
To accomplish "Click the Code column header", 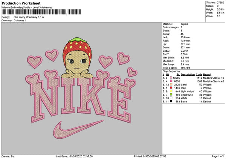I will [x=199, y=75].
